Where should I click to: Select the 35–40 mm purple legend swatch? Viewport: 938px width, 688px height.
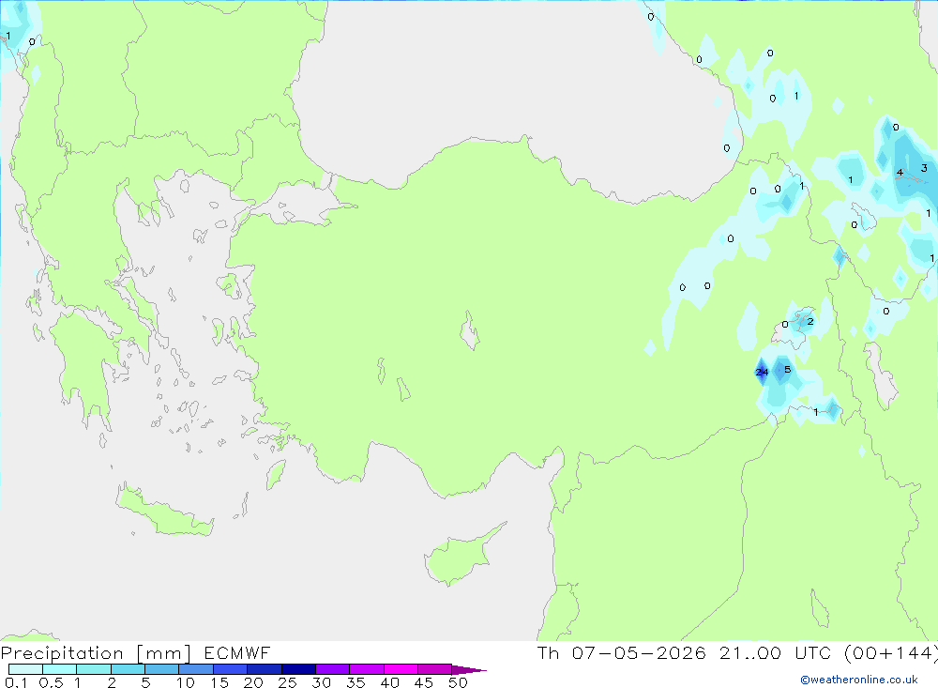click(x=367, y=669)
